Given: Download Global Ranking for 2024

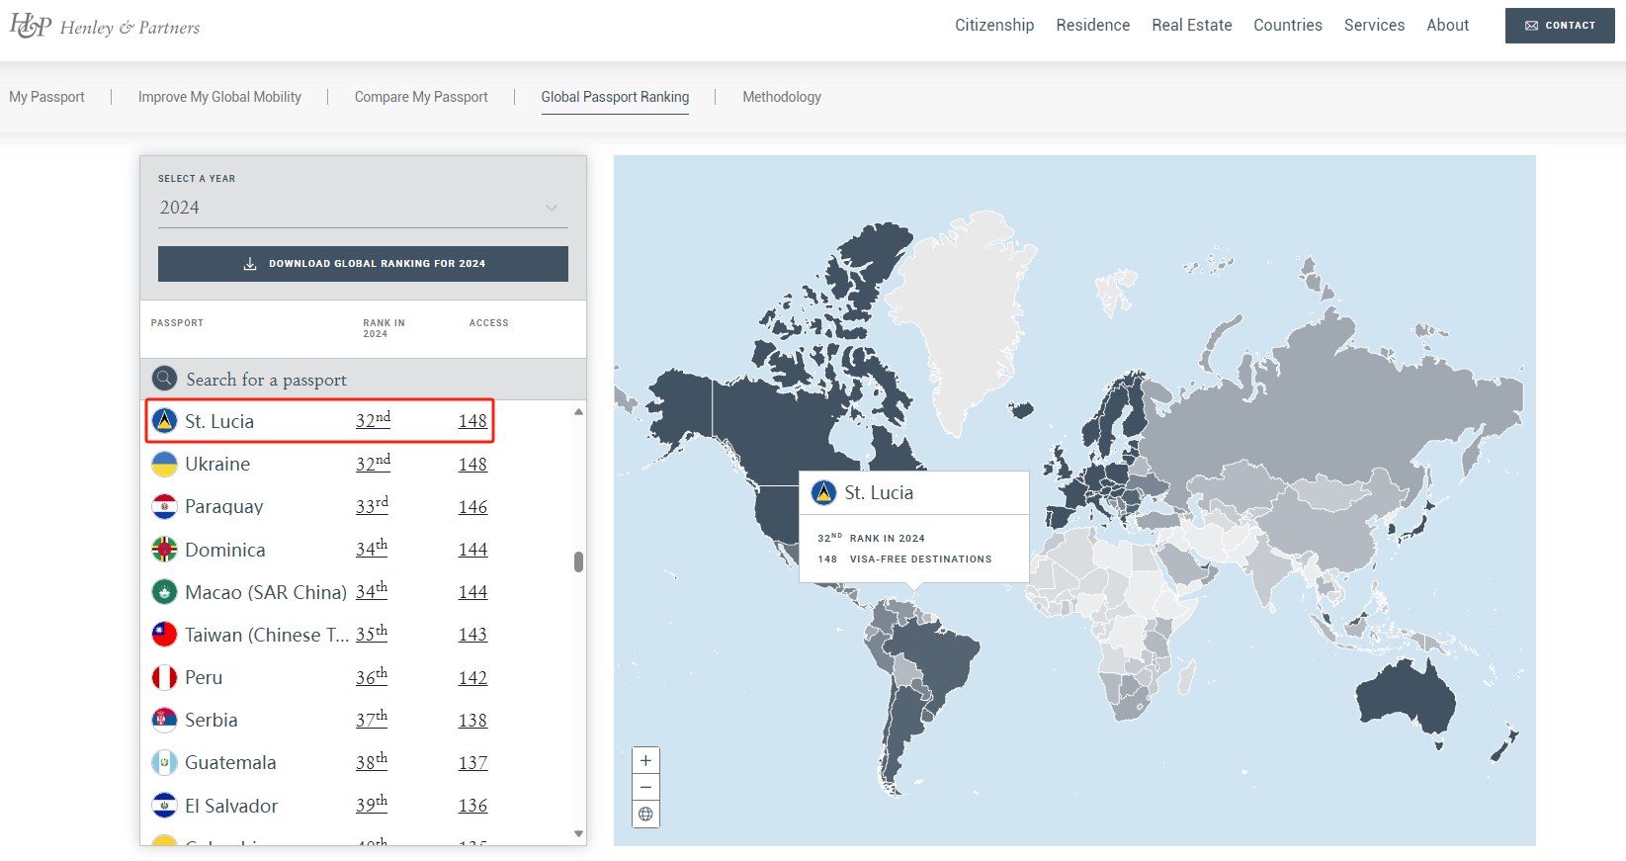Looking at the screenshot, I should pos(363,264).
